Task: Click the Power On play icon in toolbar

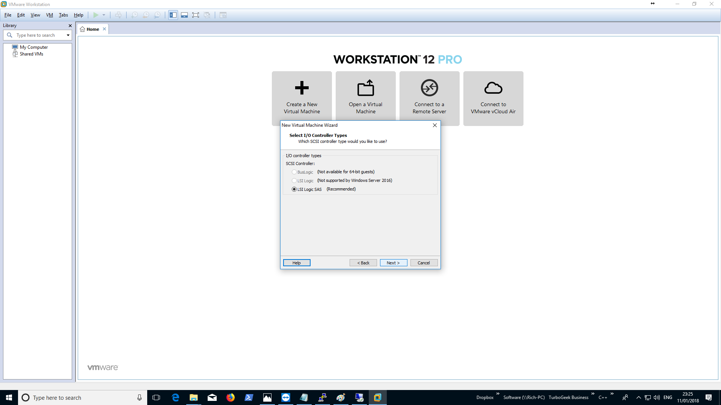Action: click(x=96, y=15)
